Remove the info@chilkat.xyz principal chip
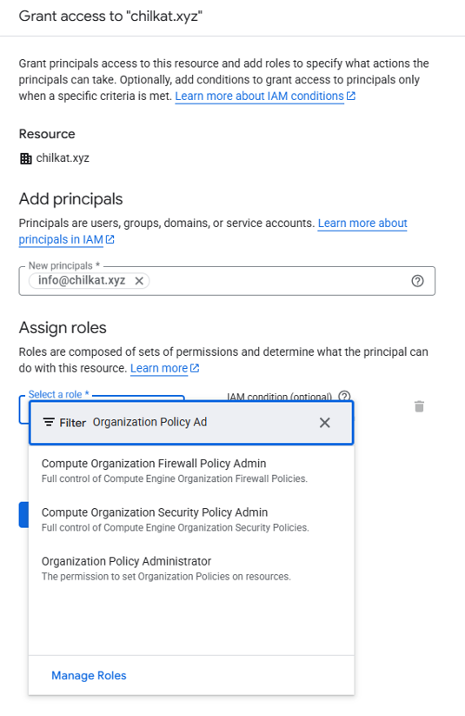The height and width of the screenshot is (716, 465). (x=139, y=281)
